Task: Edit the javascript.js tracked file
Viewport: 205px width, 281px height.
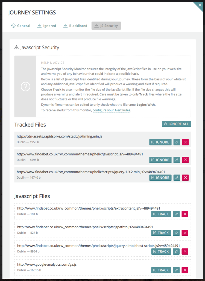Action: click(x=177, y=160)
